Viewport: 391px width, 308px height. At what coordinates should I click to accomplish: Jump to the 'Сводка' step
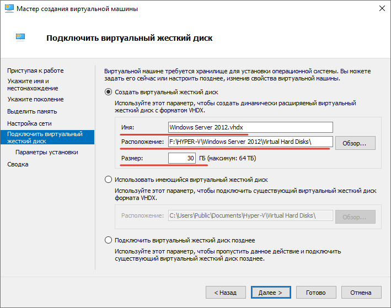click(18, 164)
